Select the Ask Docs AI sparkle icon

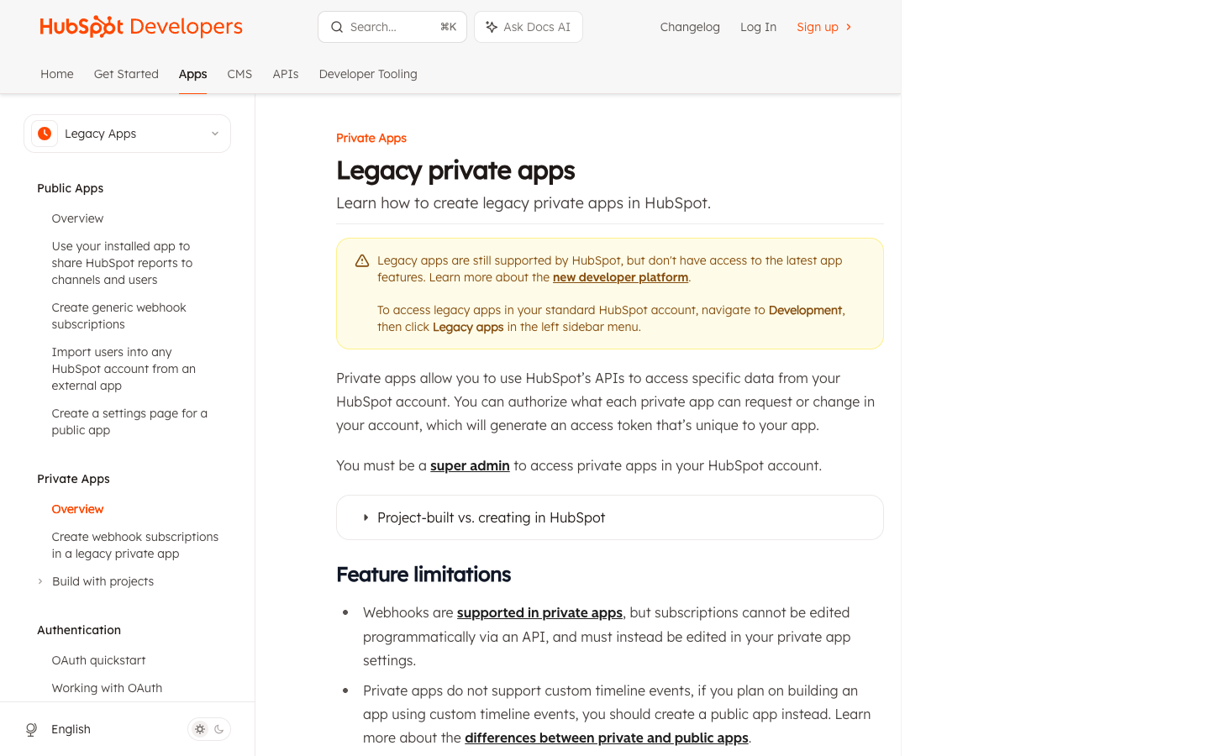pos(492,26)
